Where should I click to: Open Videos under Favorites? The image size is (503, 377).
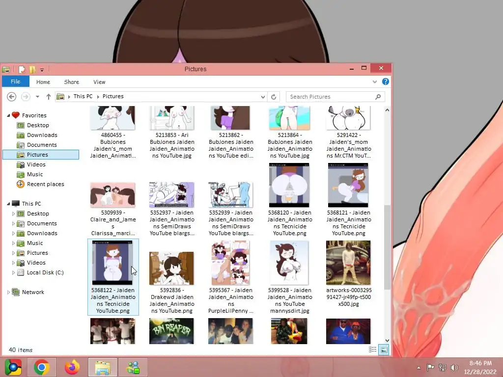pos(36,164)
